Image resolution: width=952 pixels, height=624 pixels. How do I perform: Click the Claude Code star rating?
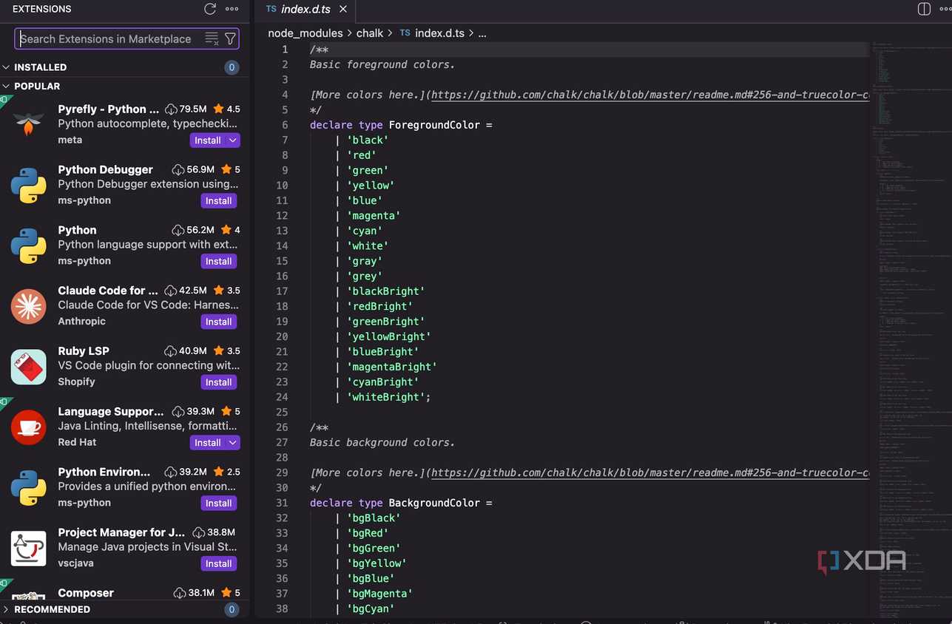[226, 291]
